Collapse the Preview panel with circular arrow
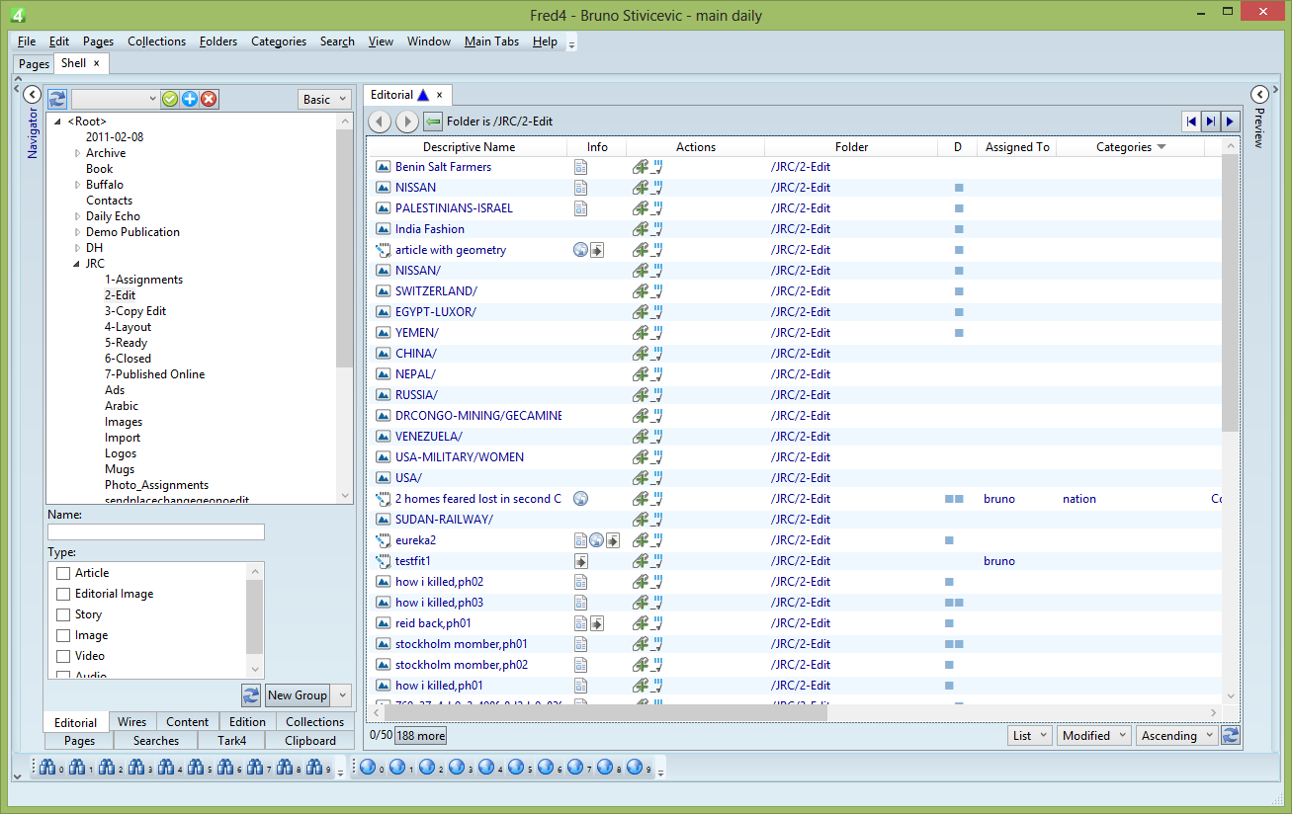 [x=1259, y=95]
